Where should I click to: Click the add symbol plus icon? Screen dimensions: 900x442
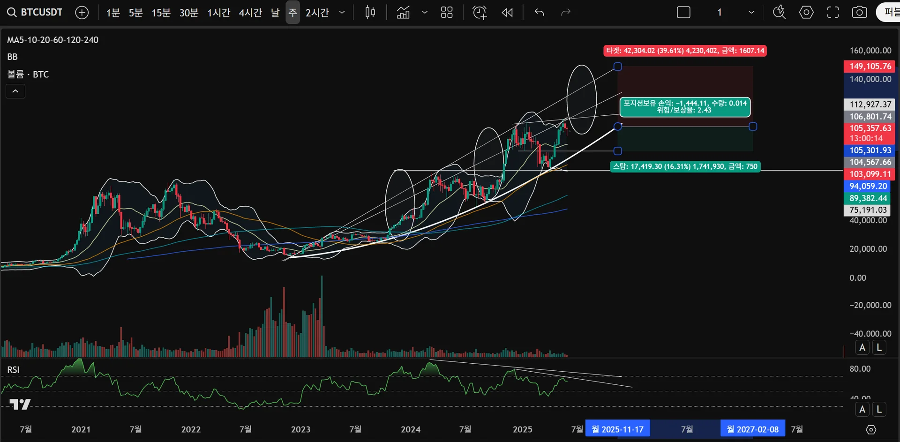click(82, 13)
